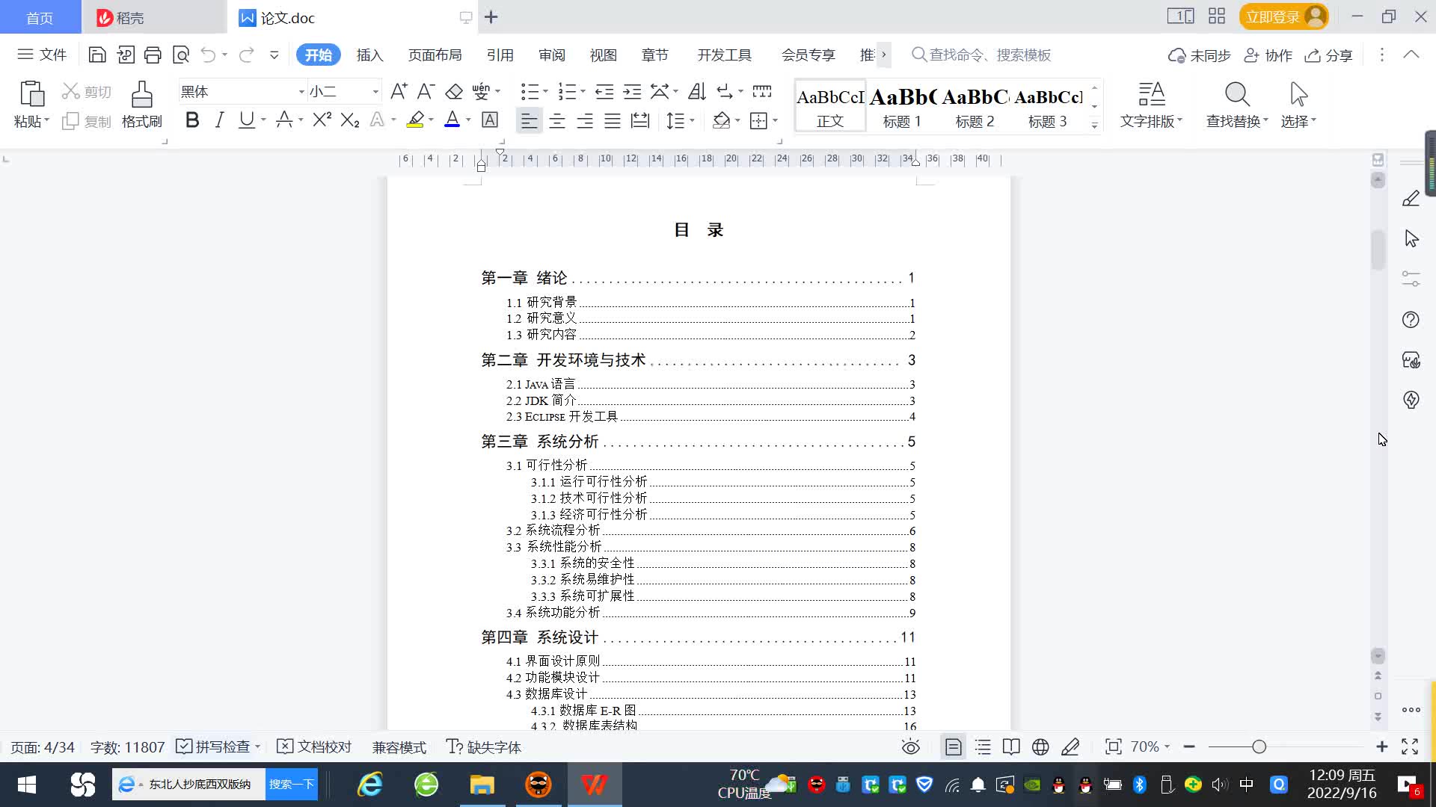This screenshot has width=1436, height=807.
Task: Click the Print icon in quick toolbar
Action: click(x=153, y=55)
